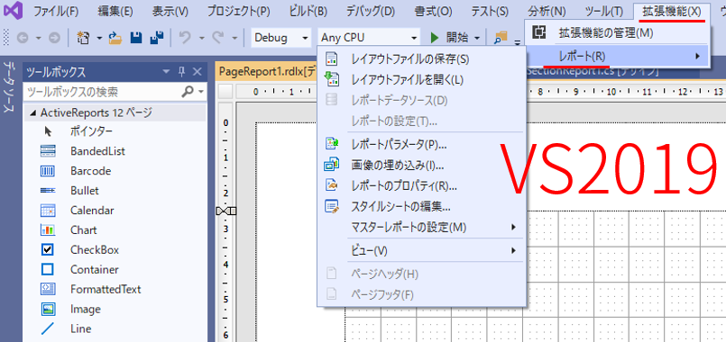Click the find in files toolbar icon

click(x=501, y=38)
